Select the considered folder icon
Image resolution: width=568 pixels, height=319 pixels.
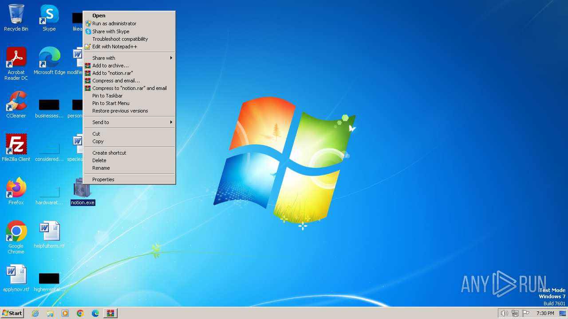49,152
